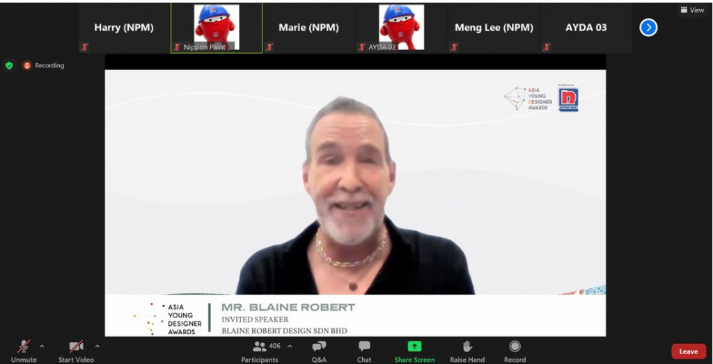Screen dimensions: 713x364
Task: Start Video with the camera toggle
Action: tap(76, 350)
